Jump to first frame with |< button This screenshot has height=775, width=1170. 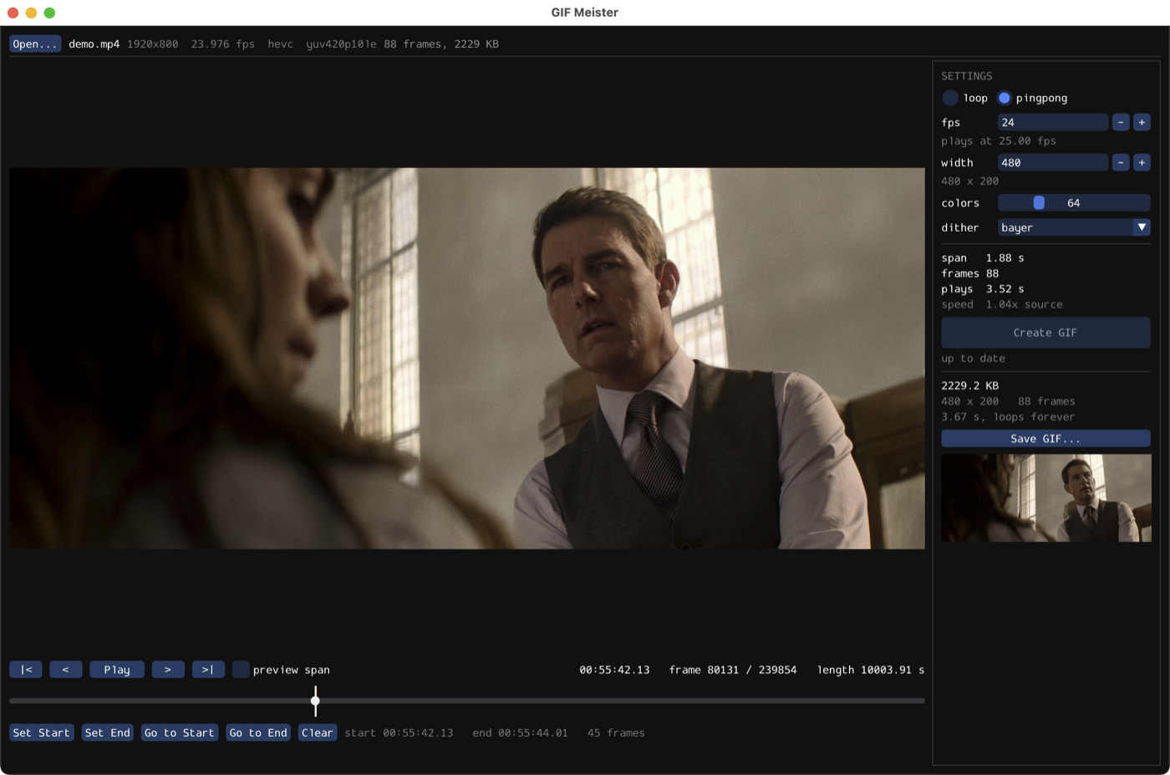(x=26, y=670)
